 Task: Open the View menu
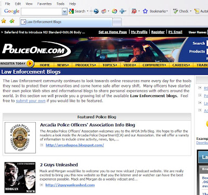click(29, 4)
